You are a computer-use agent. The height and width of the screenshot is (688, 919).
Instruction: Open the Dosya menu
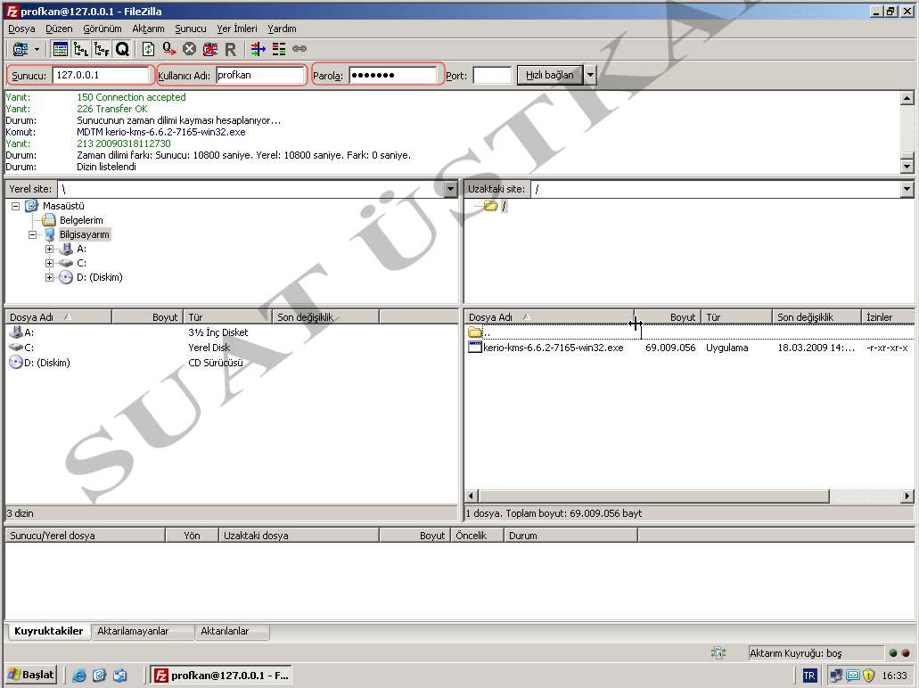21,29
